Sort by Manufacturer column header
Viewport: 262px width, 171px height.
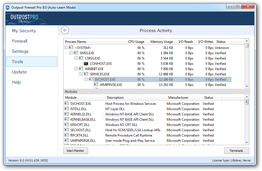click(184, 98)
